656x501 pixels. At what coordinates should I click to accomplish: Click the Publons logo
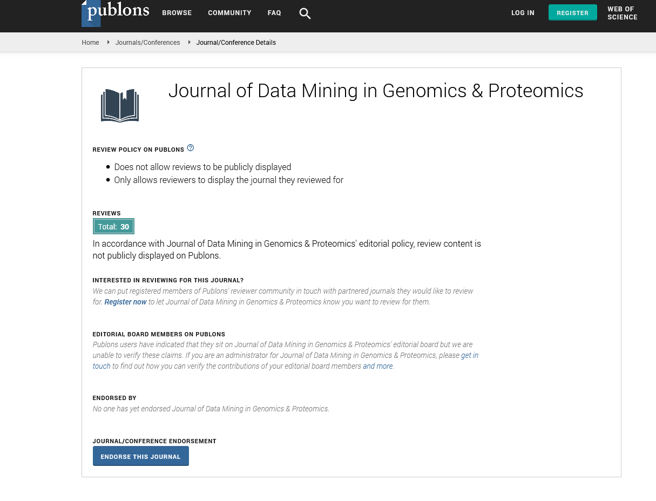pos(116,13)
